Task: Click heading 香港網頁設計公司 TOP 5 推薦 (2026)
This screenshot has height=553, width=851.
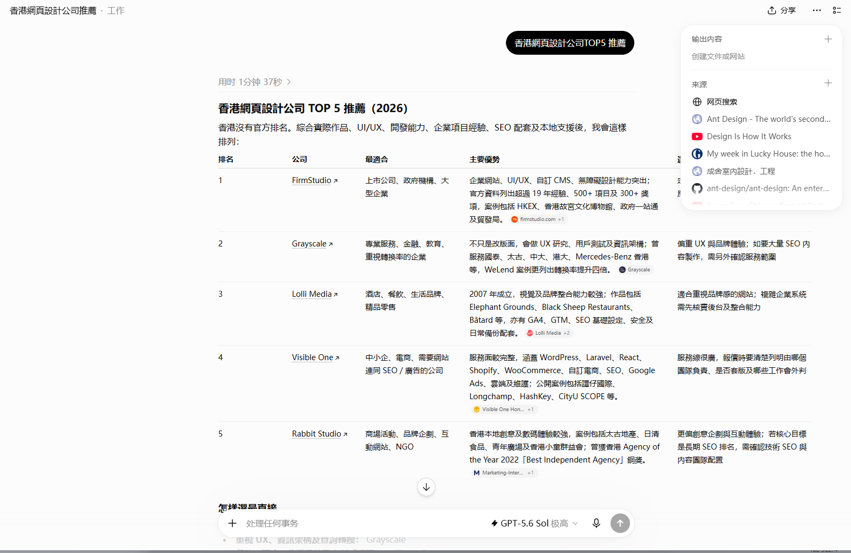Action: tap(313, 108)
